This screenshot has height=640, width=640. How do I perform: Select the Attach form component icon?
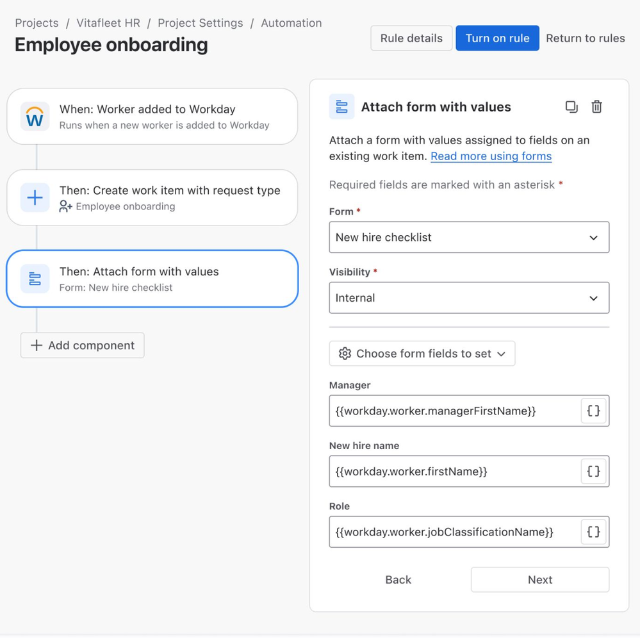(x=35, y=279)
